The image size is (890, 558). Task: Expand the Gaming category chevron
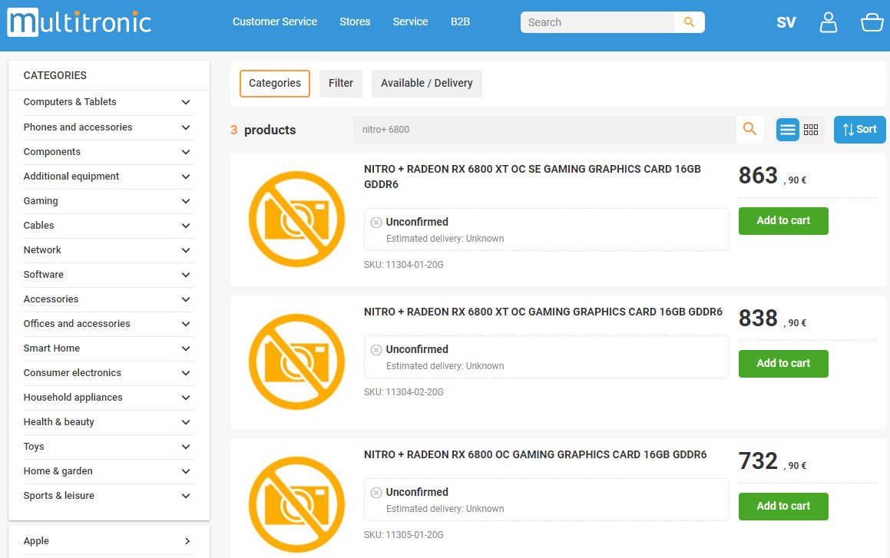pos(186,201)
